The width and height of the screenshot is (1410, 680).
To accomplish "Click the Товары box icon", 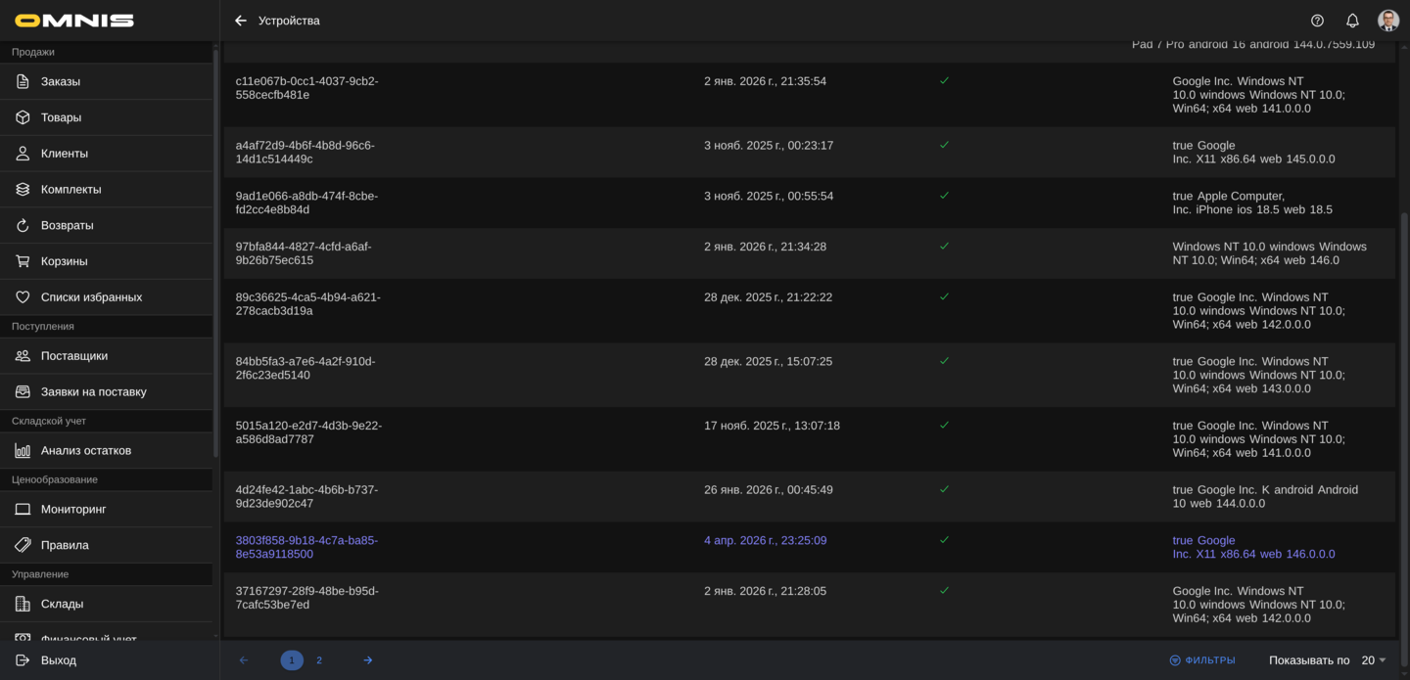I will coord(23,117).
